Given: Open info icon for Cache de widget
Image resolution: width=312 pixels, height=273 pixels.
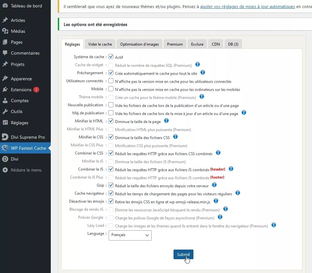Looking at the screenshot, I should 197,64.
